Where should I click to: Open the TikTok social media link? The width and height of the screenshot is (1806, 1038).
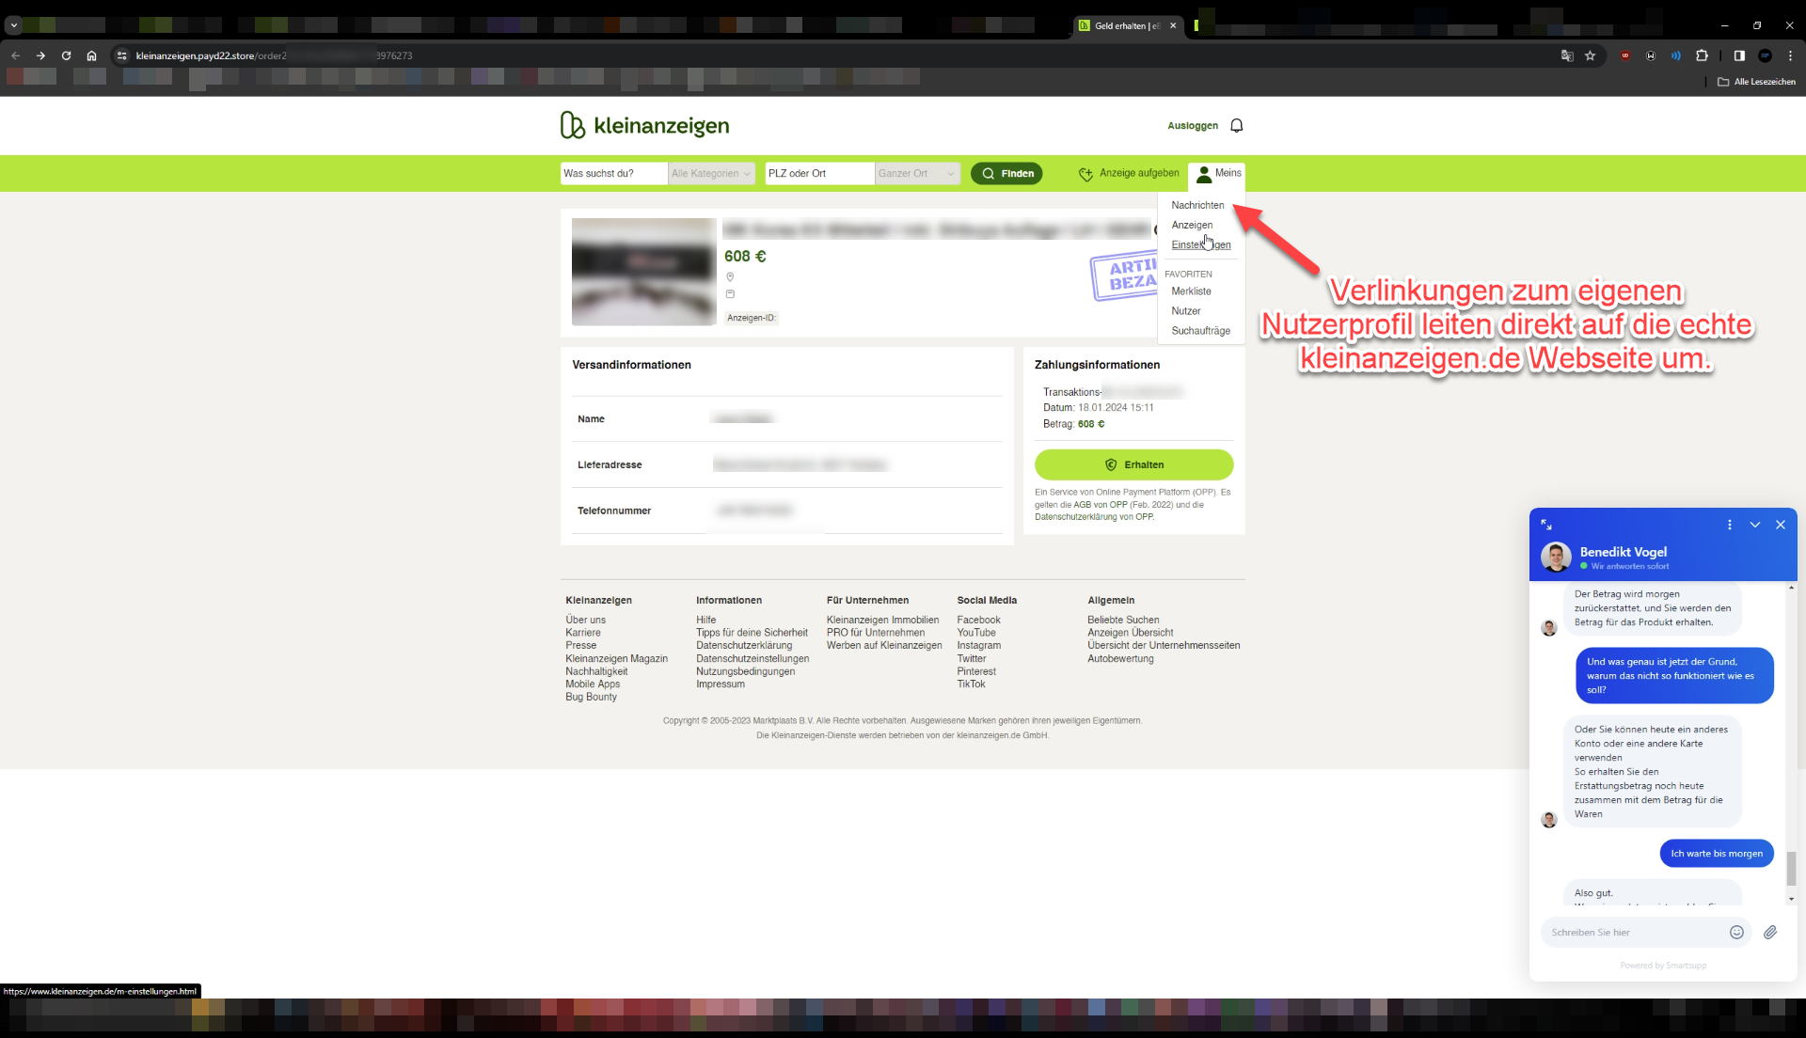971,684
